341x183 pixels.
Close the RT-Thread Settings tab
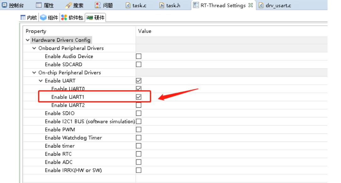[251, 5]
